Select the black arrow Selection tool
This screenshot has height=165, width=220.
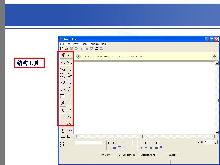point(63,110)
